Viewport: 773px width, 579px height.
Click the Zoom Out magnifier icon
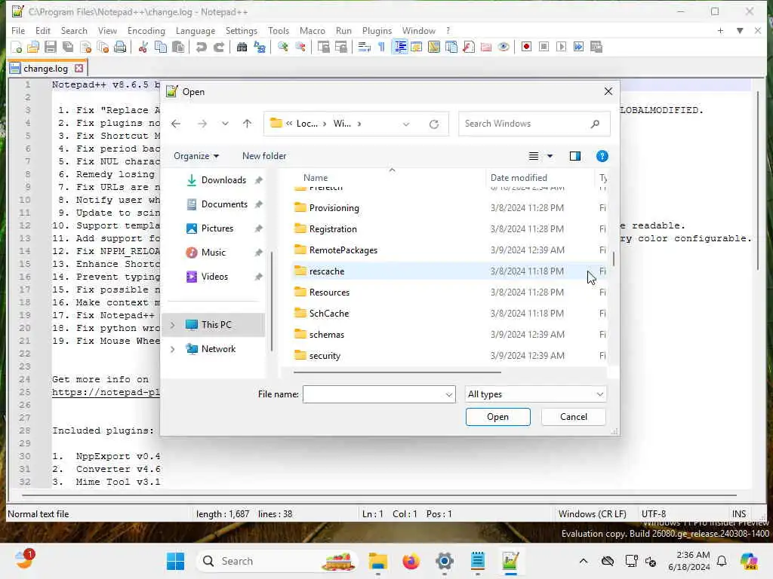[300, 47]
